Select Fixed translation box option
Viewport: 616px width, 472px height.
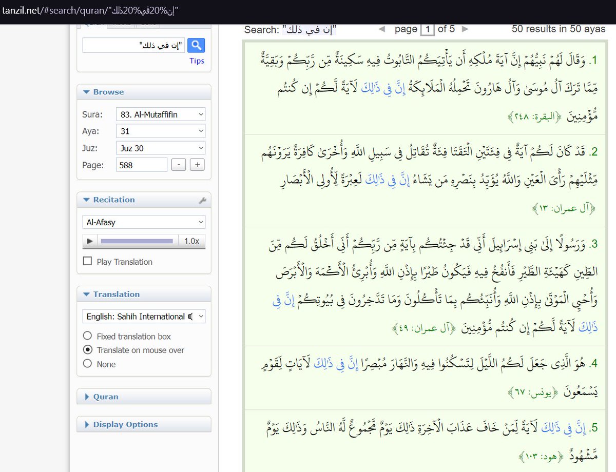click(88, 337)
